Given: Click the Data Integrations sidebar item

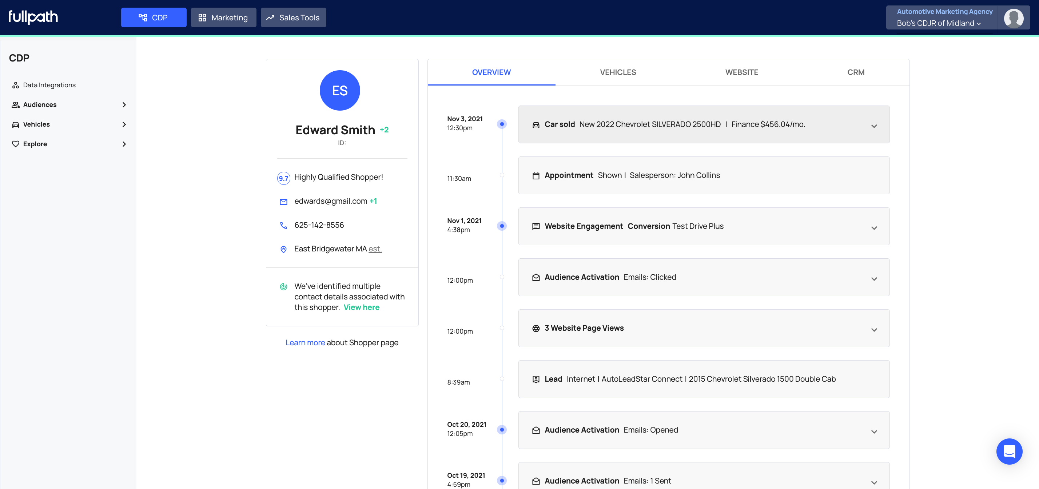Looking at the screenshot, I should click(49, 85).
